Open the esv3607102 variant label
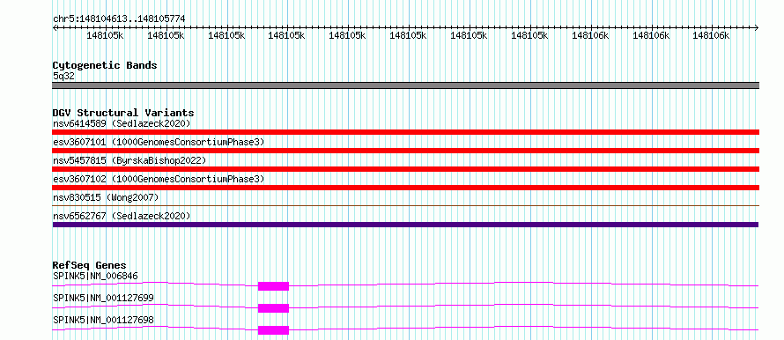784x340 pixels. 159,179
